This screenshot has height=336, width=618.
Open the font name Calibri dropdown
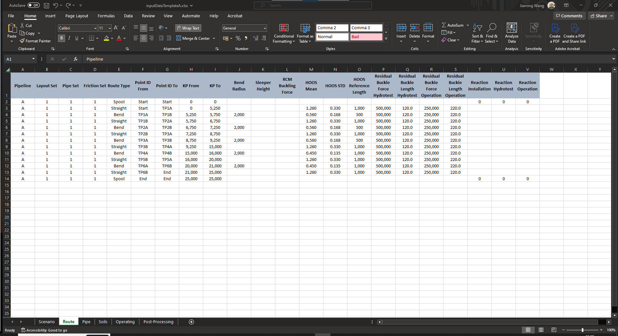[x=95, y=28]
